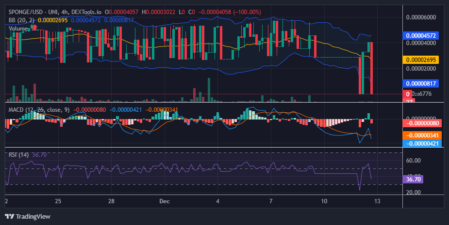This screenshot has width=449, height=225.
Task: Click the 0.00004000 price axis label
Action: 421,43
